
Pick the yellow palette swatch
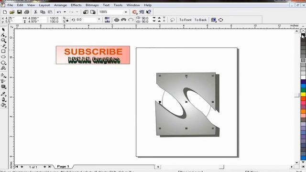tap(303, 95)
